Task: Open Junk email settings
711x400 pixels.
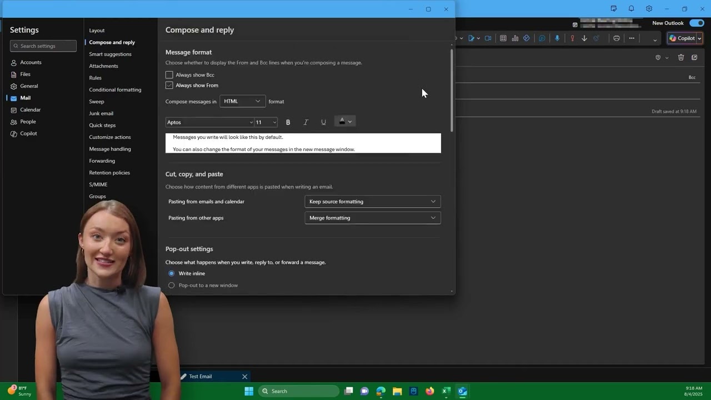Action: 101,113
